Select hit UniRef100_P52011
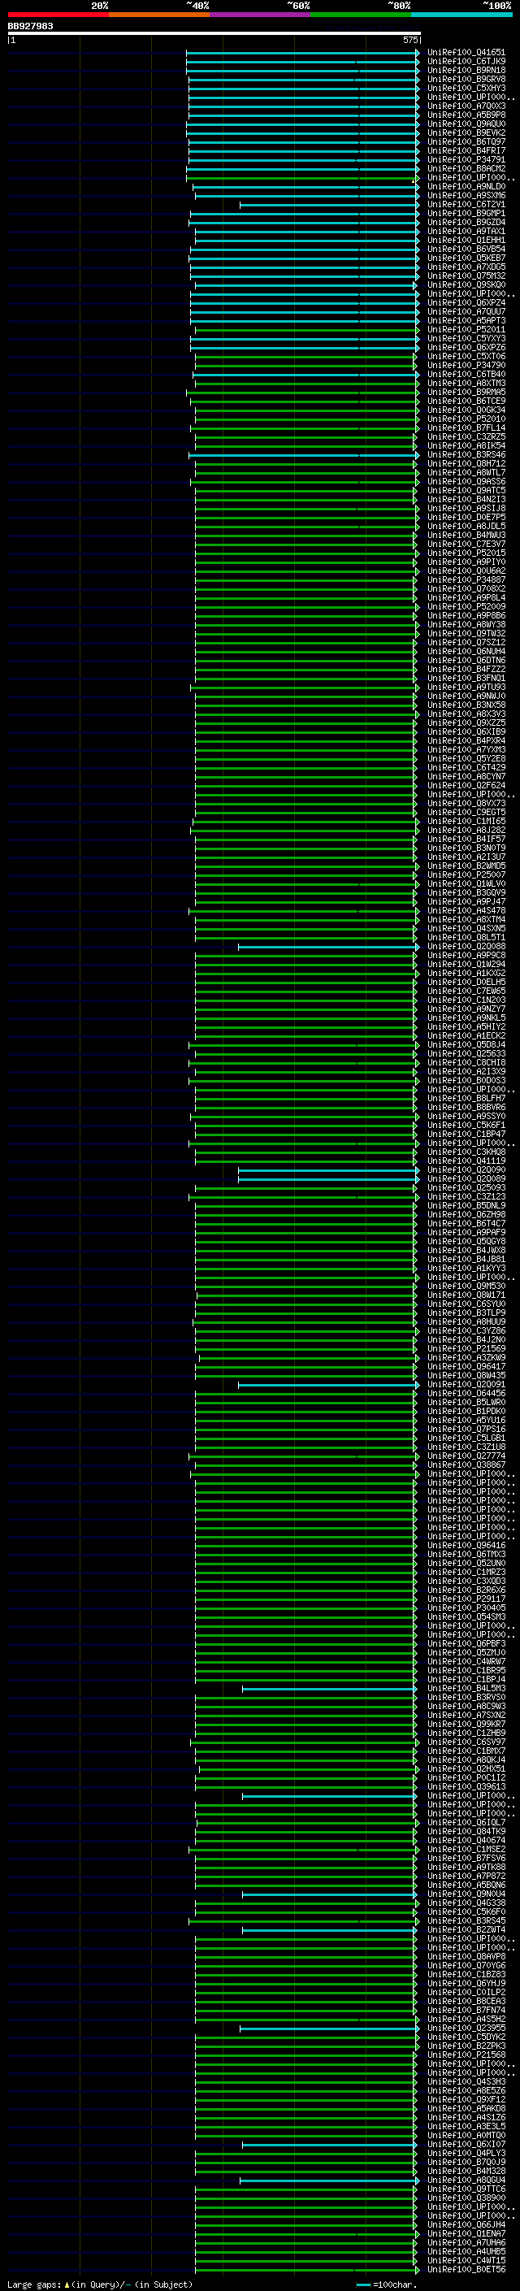The width and height of the screenshot is (520, 2291). click(466, 329)
